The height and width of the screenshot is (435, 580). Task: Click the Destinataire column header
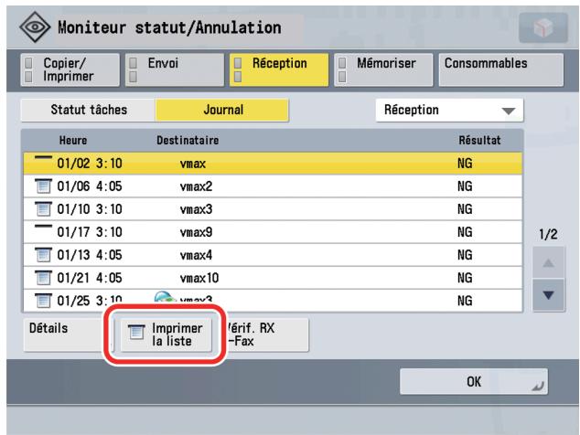pos(188,141)
